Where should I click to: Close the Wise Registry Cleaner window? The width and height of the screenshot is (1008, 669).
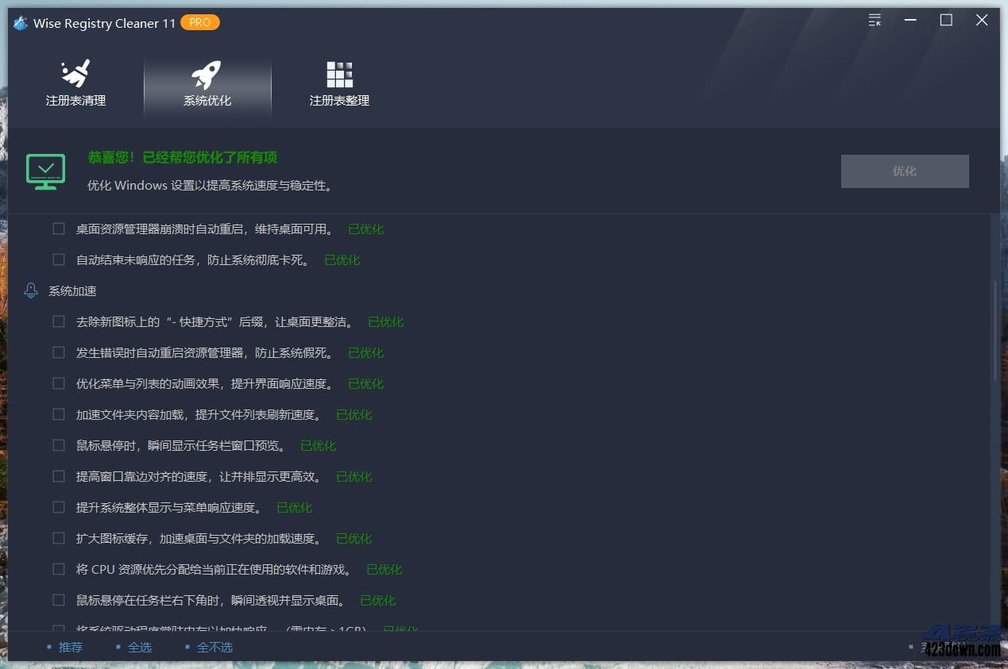pyautogui.click(x=982, y=21)
